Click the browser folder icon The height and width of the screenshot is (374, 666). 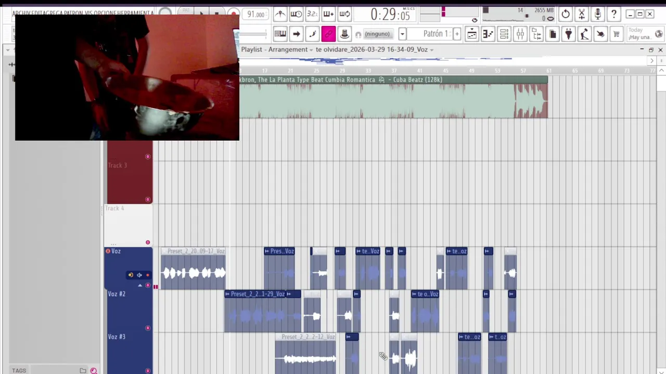point(83,370)
